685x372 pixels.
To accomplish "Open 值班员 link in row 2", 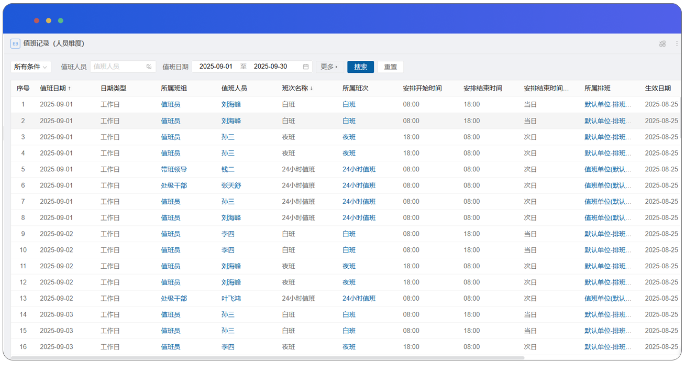I will [x=170, y=121].
